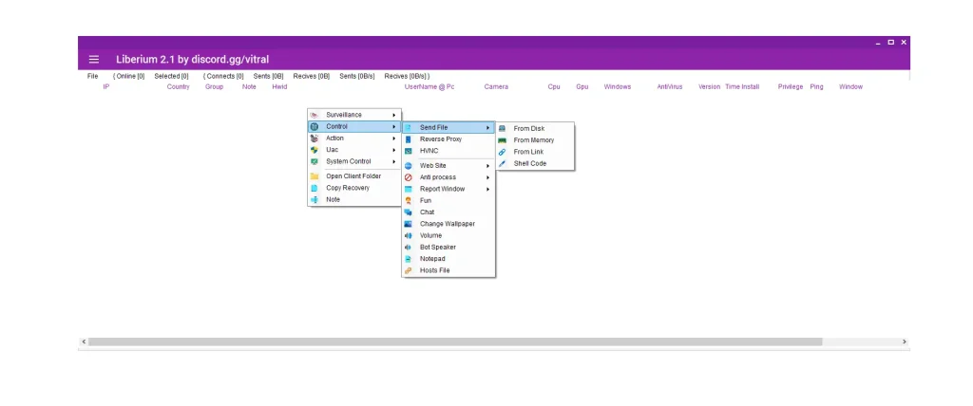Open the hamburger menu icon

(94, 60)
